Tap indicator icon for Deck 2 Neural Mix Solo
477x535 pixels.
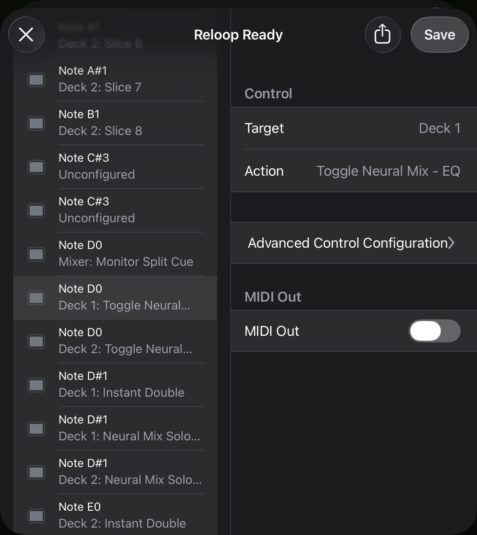point(36,472)
